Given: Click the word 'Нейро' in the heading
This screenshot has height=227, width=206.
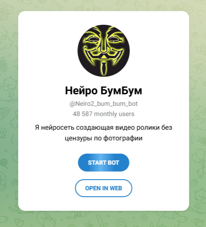Looking at the screenshot, I should (81, 91).
